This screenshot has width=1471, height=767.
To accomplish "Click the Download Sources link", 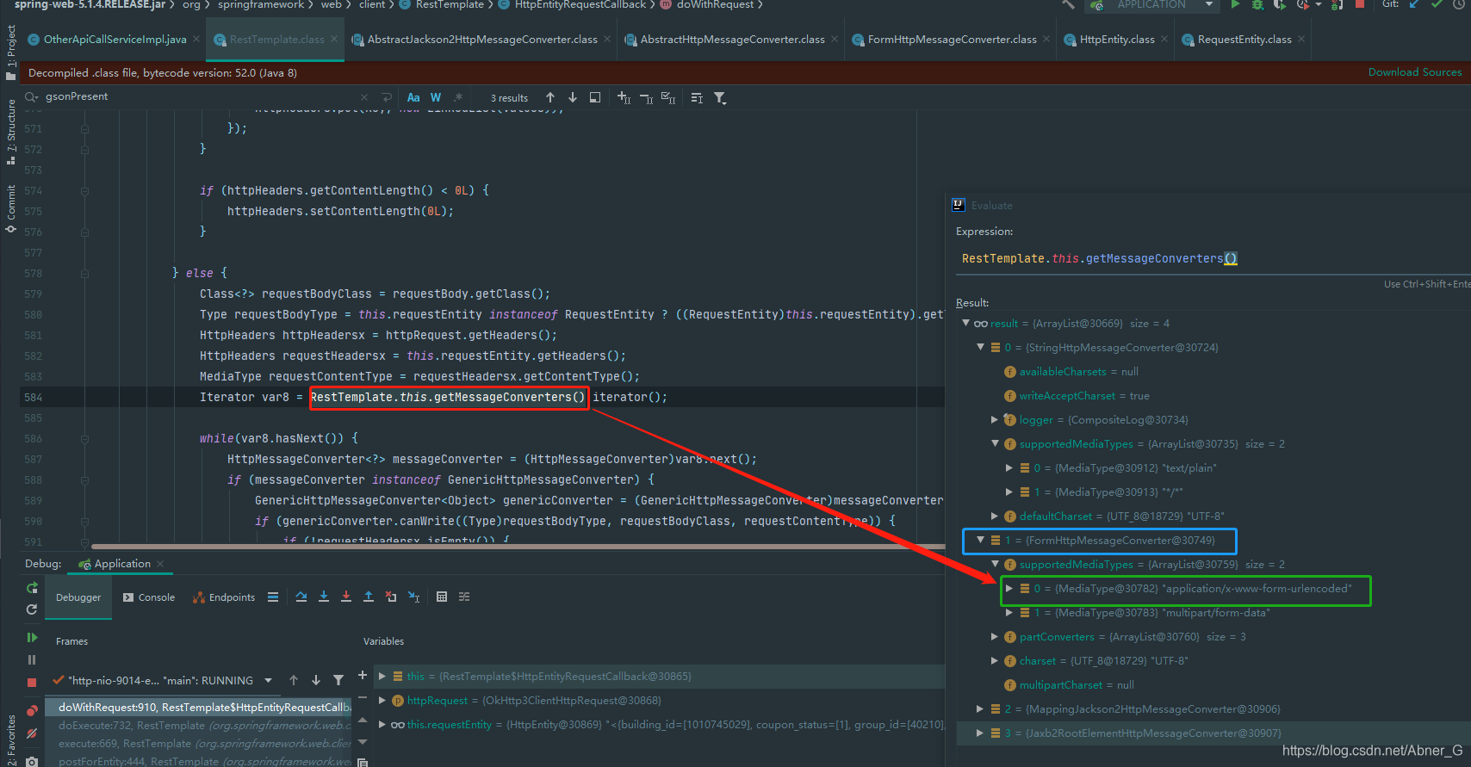I will 1415,72.
